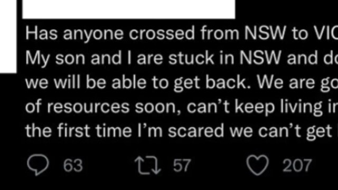Click the line "the first time I'm scared"
Screen dimensions: 338x190
coord(182,131)
